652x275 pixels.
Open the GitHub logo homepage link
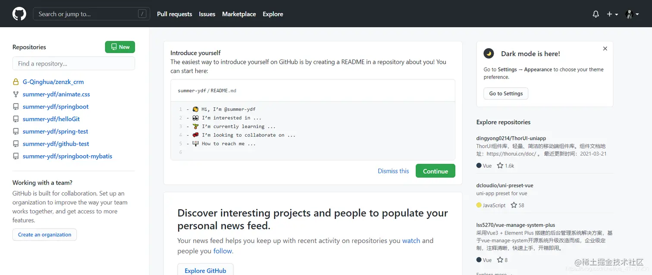19,14
